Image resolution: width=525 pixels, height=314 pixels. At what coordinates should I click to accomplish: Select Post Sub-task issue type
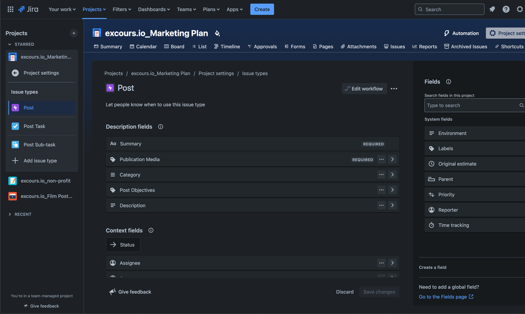click(42, 145)
